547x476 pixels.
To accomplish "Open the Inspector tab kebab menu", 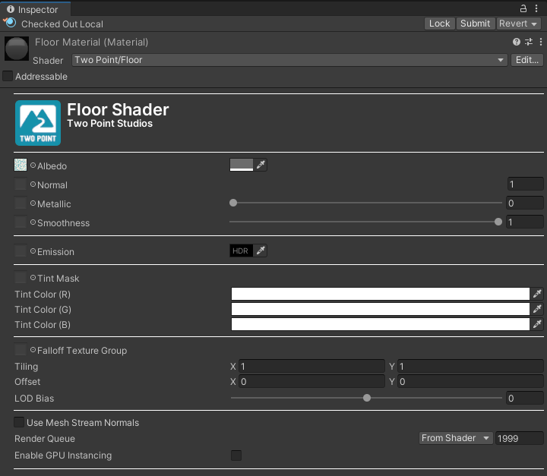I will 536,8.
